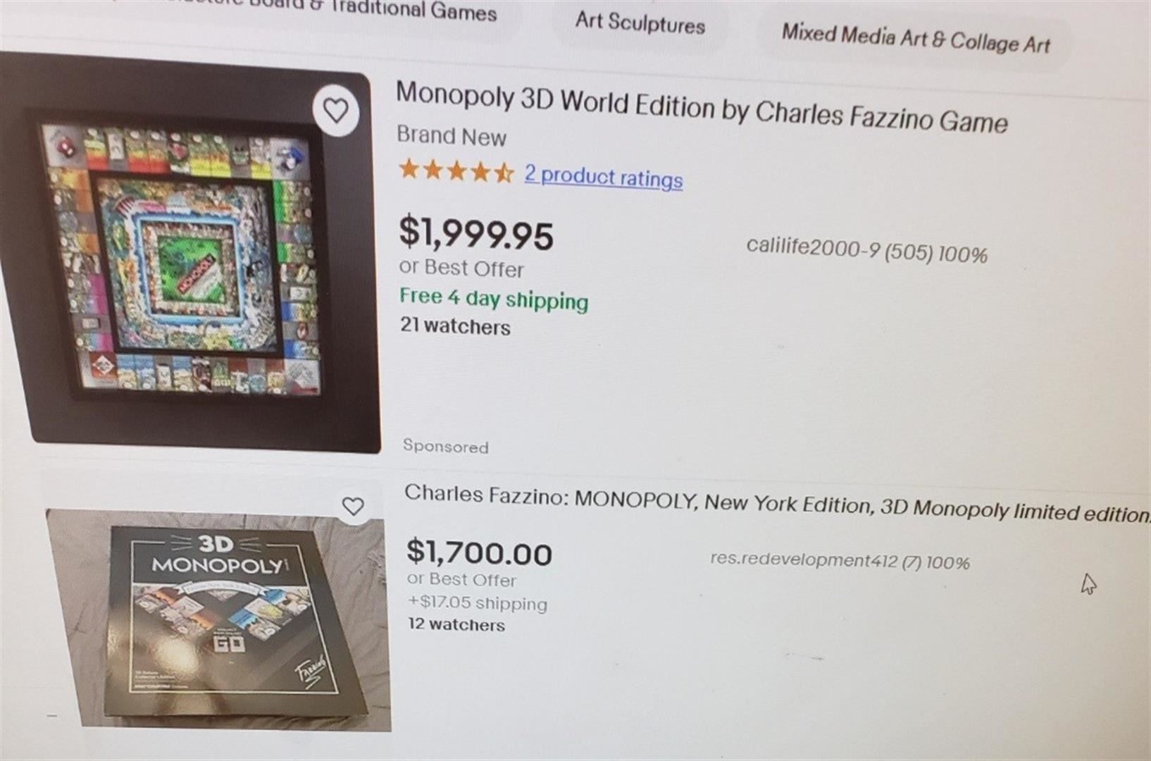1151x761 pixels.
Task: Click the $1,700.00 price
Action: click(479, 552)
